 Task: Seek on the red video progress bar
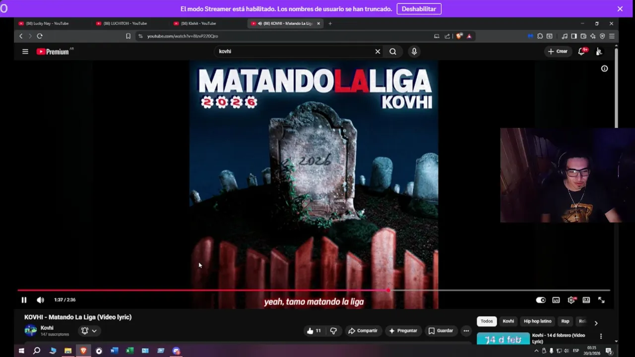(314, 291)
